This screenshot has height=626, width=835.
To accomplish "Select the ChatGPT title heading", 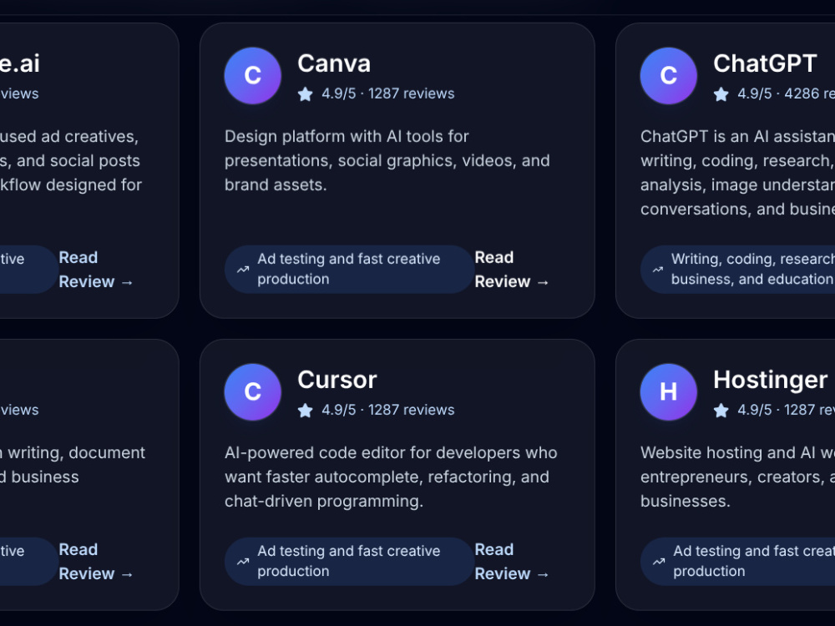I will [765, 64].
